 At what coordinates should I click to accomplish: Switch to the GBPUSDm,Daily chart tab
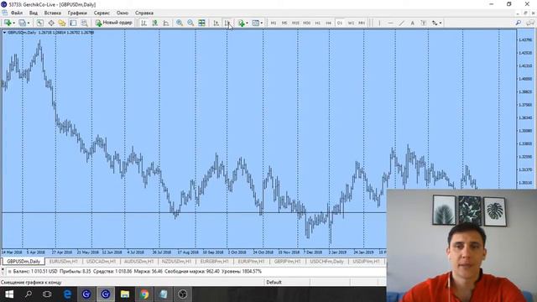tap(23, 262)
